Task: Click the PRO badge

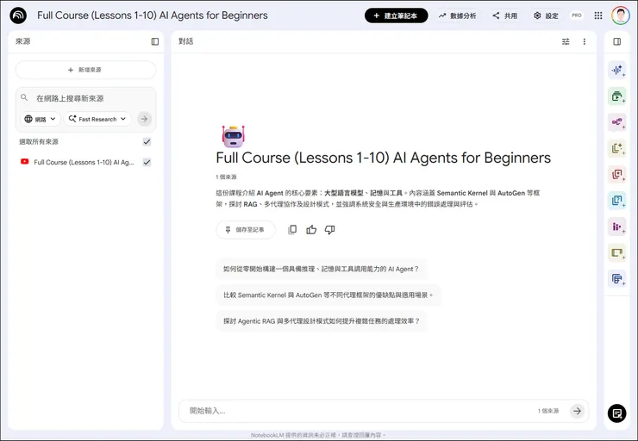Action: pos(577,16)
